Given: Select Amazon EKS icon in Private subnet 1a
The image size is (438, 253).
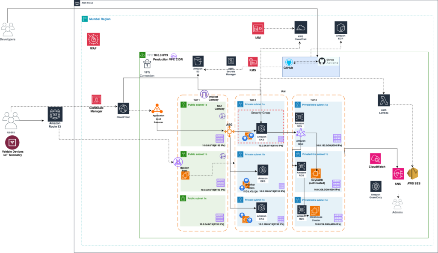Looking at the screenshot, I should coord(262,128).
